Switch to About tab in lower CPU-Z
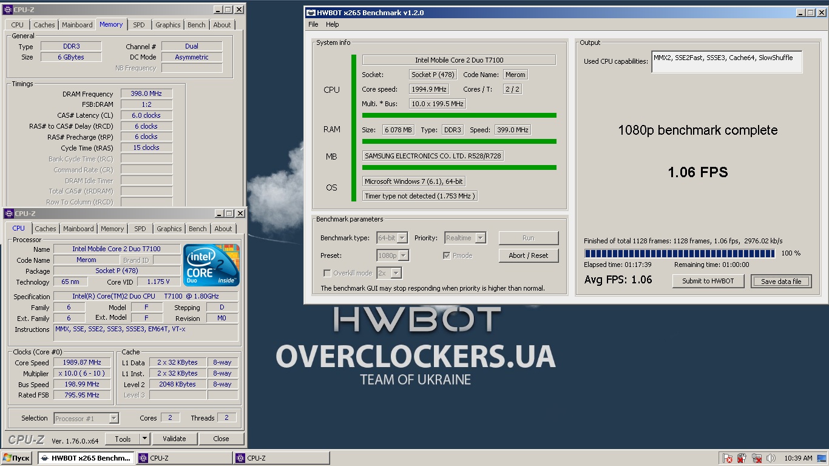 (223, 229)
